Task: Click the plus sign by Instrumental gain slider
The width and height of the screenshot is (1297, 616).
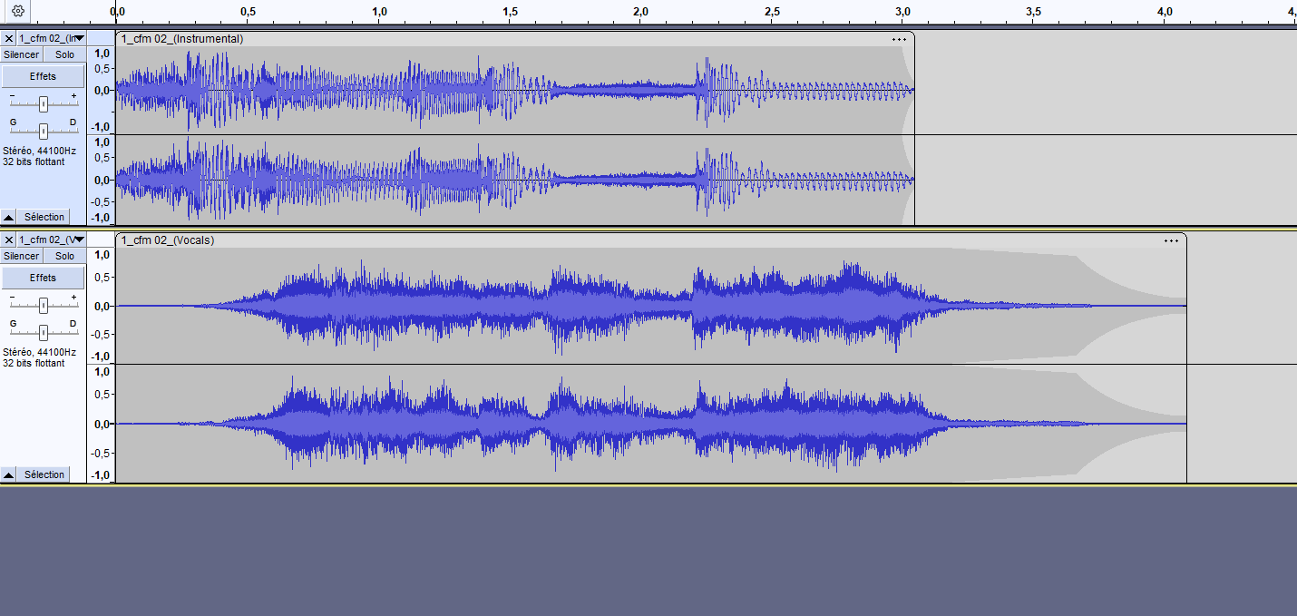Action: pyautogui.click(x=73, y=94)
